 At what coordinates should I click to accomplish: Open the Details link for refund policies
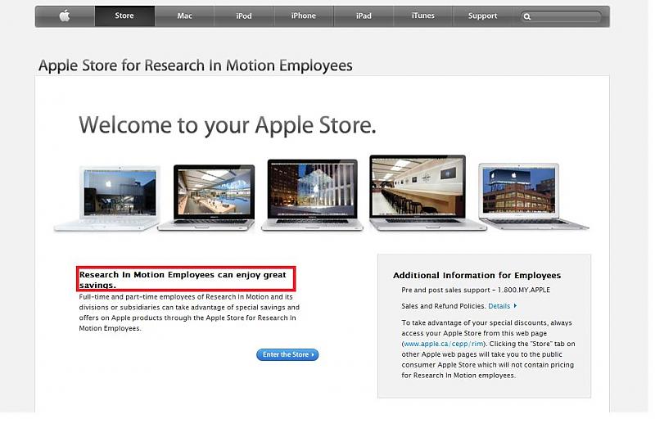coord(502,306)
